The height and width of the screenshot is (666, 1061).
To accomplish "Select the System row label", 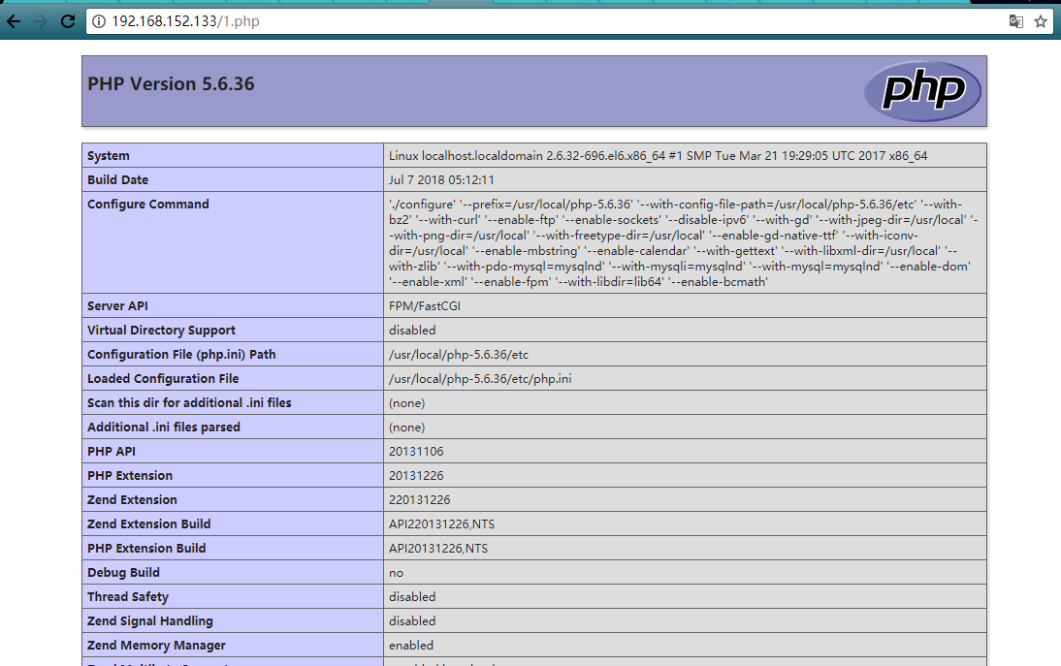I will coord(109,155).
